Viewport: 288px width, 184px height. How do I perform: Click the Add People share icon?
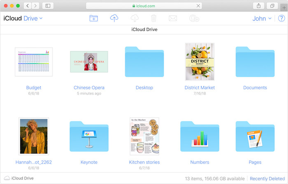click(x=194, y=18)
